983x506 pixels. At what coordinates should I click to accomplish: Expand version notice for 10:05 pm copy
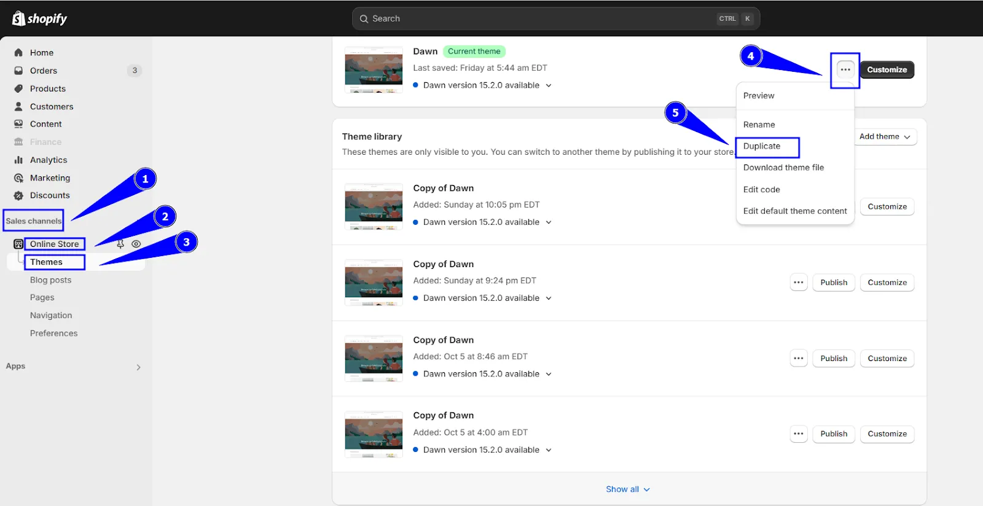[x=549, y=222]
